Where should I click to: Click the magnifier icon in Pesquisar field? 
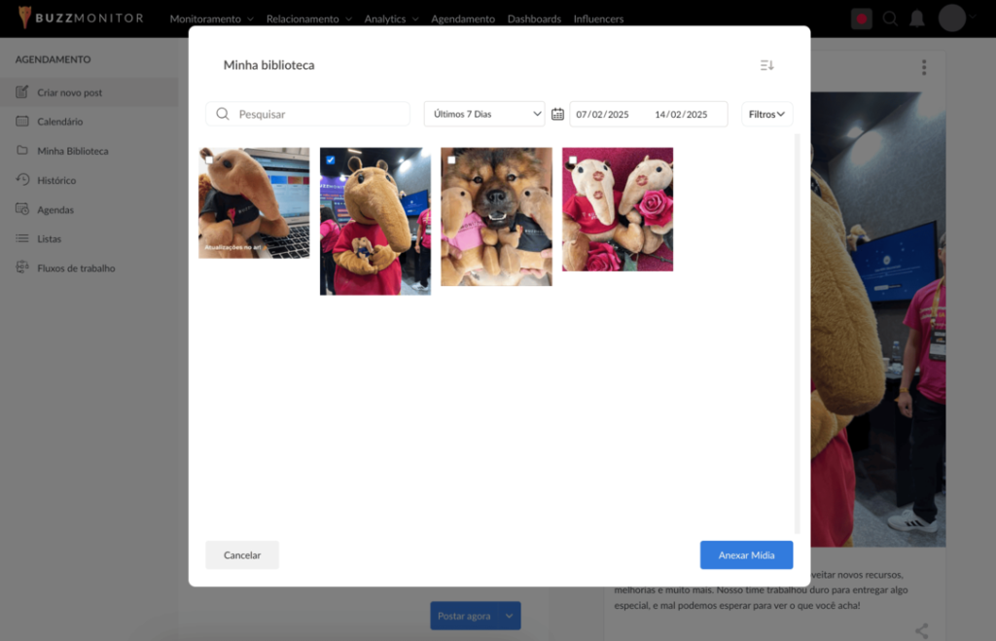pos(223,114)
